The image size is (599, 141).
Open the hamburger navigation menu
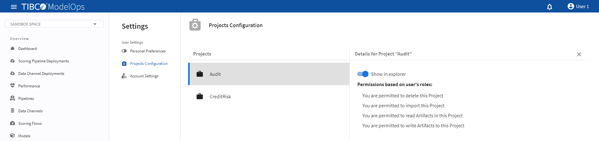pos(14,7)
